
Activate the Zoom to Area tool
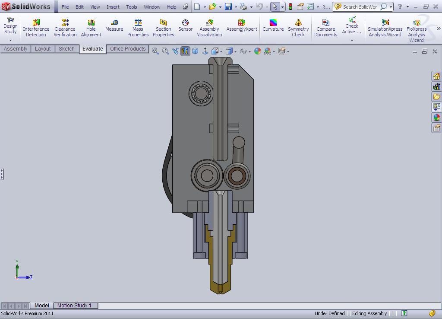(x=164, y=51)
